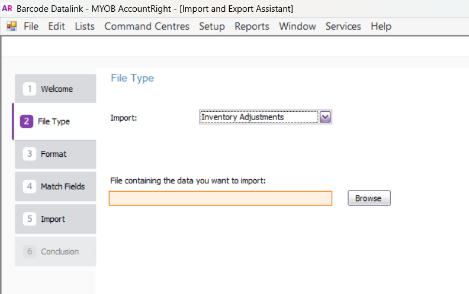469x294 pixels.
Task: Click the Browse button
Action: pyautogui.click(x=369, y=198)
